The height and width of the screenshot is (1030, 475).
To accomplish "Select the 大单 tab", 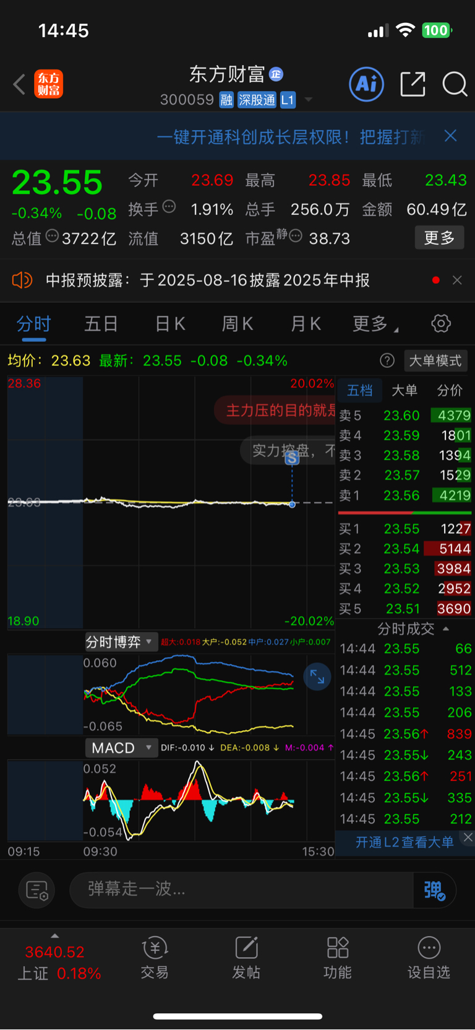I will [x=404, y=390].
